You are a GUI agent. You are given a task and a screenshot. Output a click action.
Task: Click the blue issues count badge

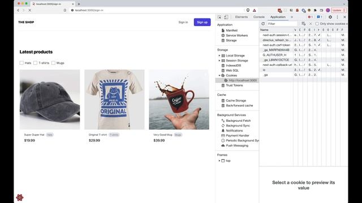[319, 17]
